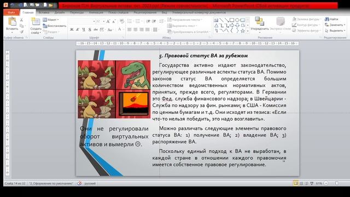Screen dimensions: 350x197
Task: Open the Файл tab
Action: point(11,13)
